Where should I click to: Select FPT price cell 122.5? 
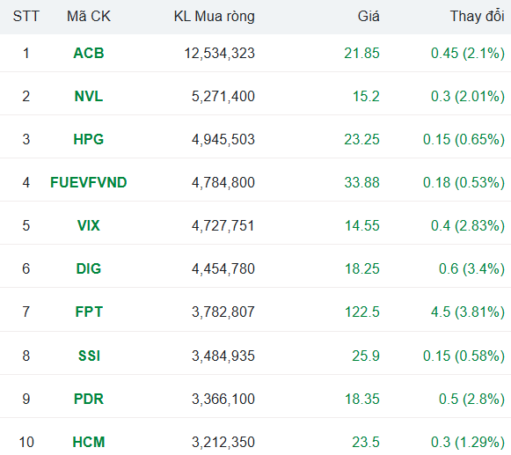click(362, 312)
